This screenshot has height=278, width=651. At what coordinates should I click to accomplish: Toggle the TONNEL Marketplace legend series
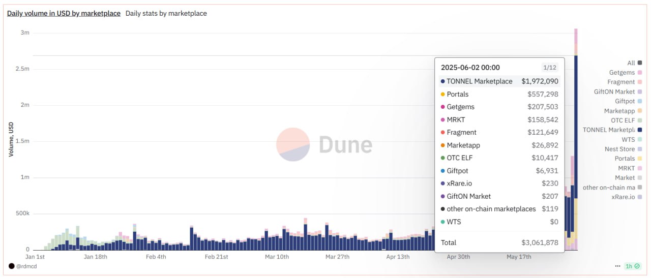(x=612, y=130)
